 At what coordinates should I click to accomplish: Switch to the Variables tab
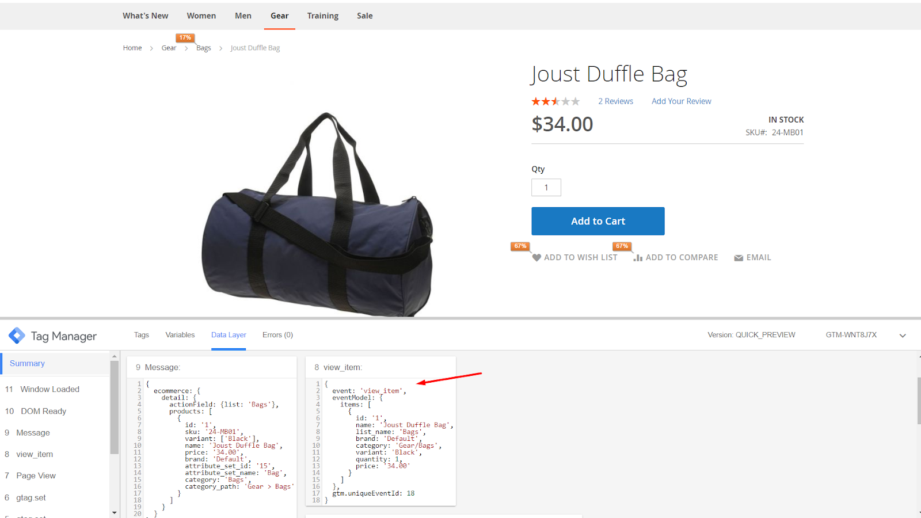pos(180,335)
